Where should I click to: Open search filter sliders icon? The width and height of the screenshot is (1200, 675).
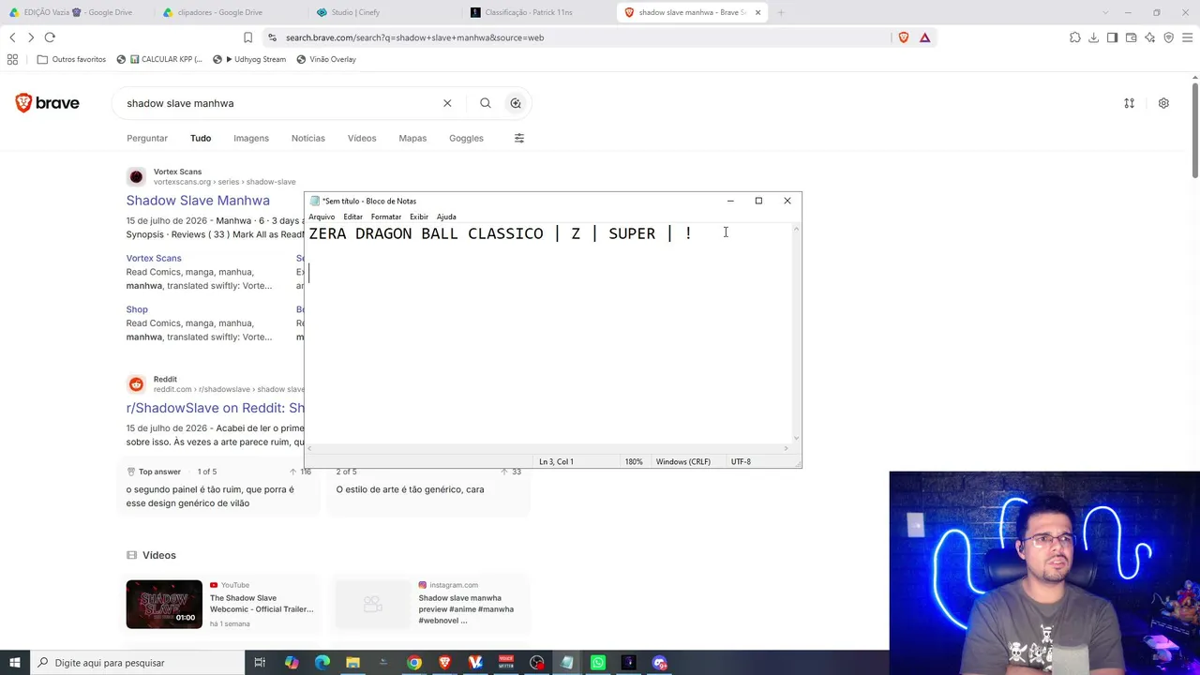click(x=519, y=138)
